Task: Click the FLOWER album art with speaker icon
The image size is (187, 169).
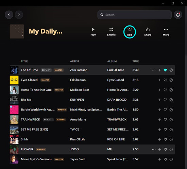Action: pyautogui.click(x=14, y=149)
